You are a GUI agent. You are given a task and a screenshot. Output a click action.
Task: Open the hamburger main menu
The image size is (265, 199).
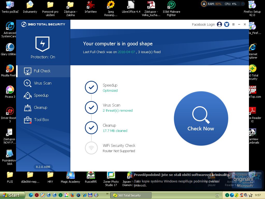pyautogui.click(x=233, y=24)
